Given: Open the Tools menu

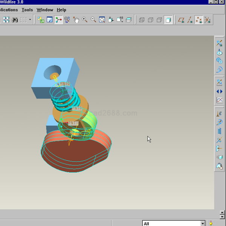Looking at the screenshot, I should [x=27, y=10].
